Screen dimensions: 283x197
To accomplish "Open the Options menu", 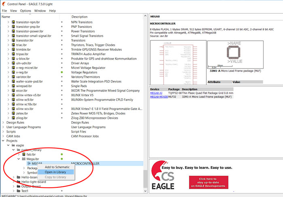I will click(x=25, y=10).
